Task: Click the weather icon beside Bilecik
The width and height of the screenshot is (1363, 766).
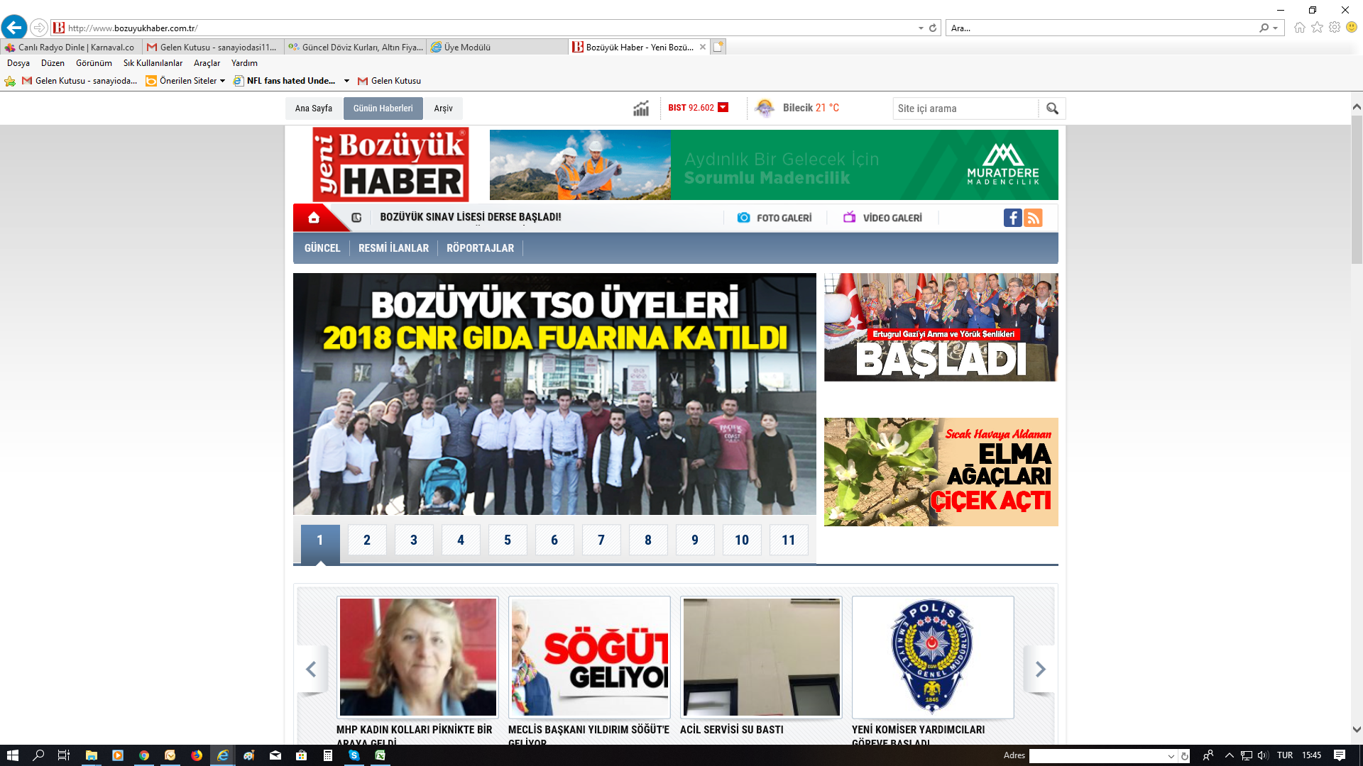Action: tap(765, 108)
